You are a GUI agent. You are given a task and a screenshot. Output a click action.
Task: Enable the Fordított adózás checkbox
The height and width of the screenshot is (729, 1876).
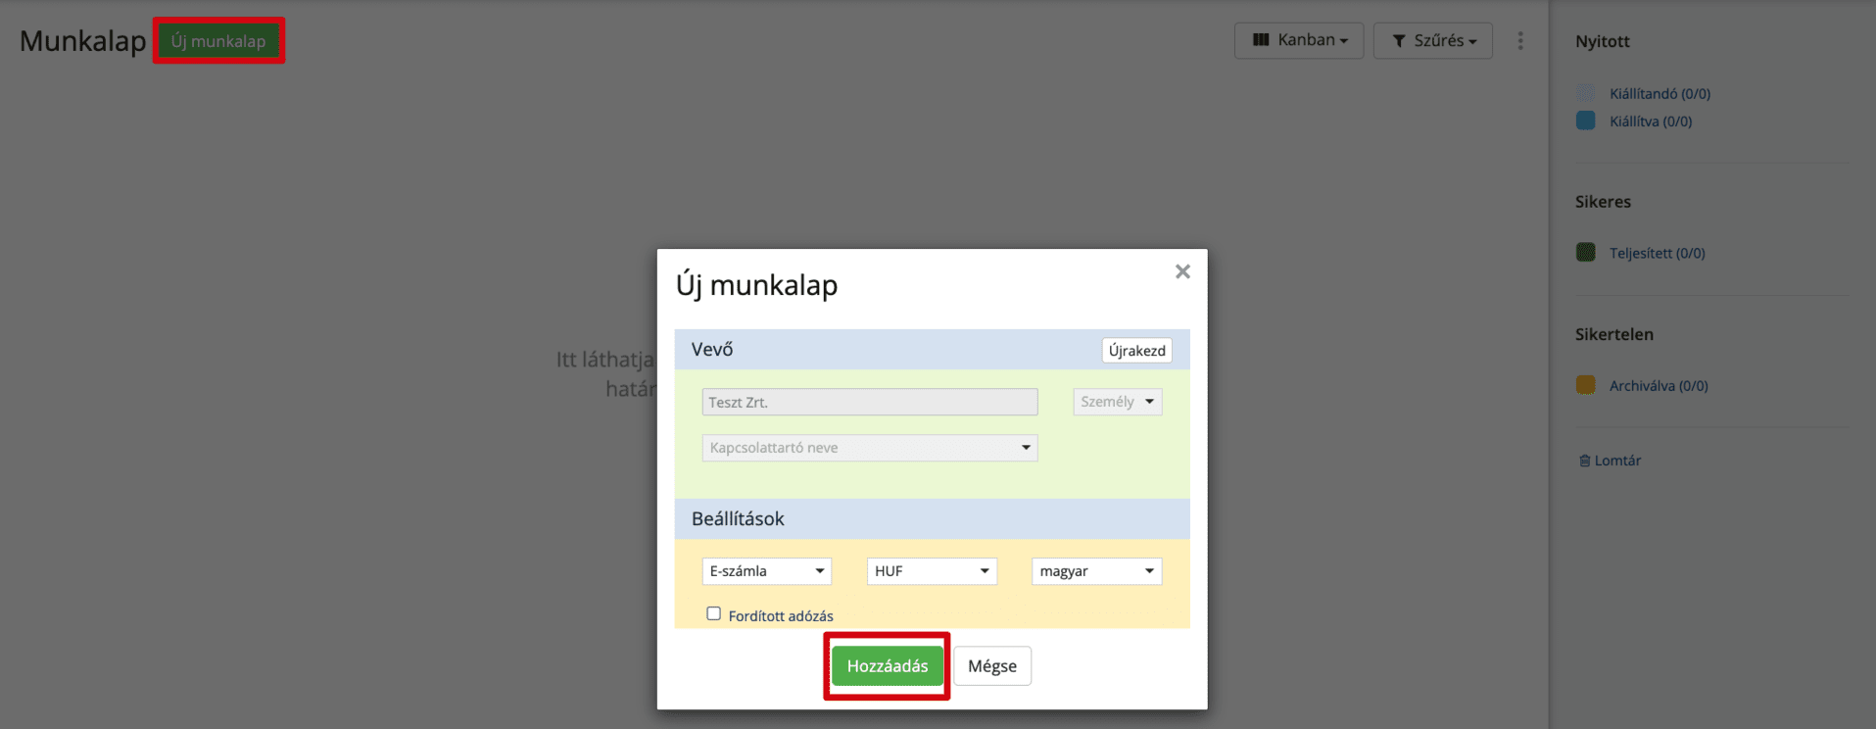click(714, 613)
